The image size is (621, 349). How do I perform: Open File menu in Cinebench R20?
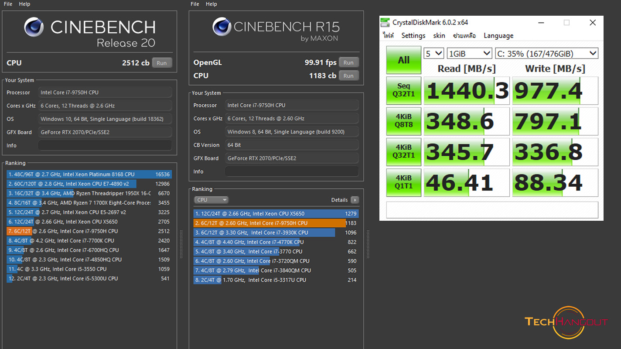point(8,4)
